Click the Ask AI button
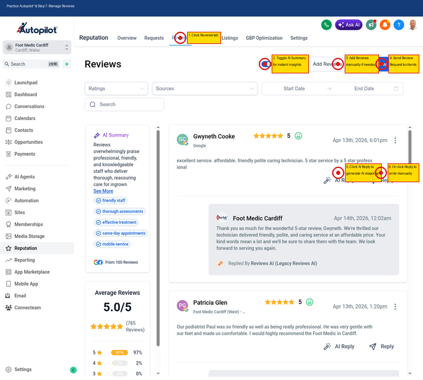 (x=349, y=25)
